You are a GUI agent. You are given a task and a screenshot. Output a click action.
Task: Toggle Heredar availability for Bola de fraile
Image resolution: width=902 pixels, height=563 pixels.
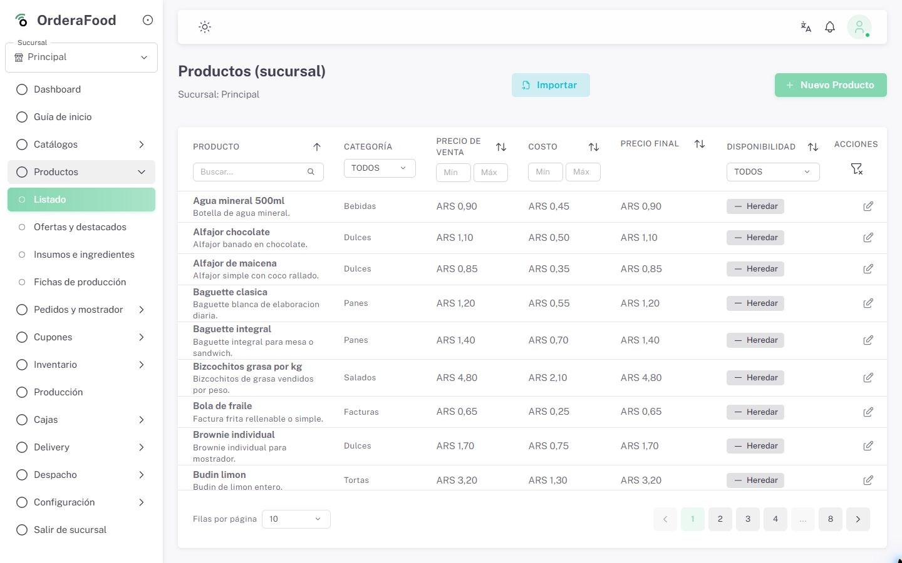coord(755,412)
